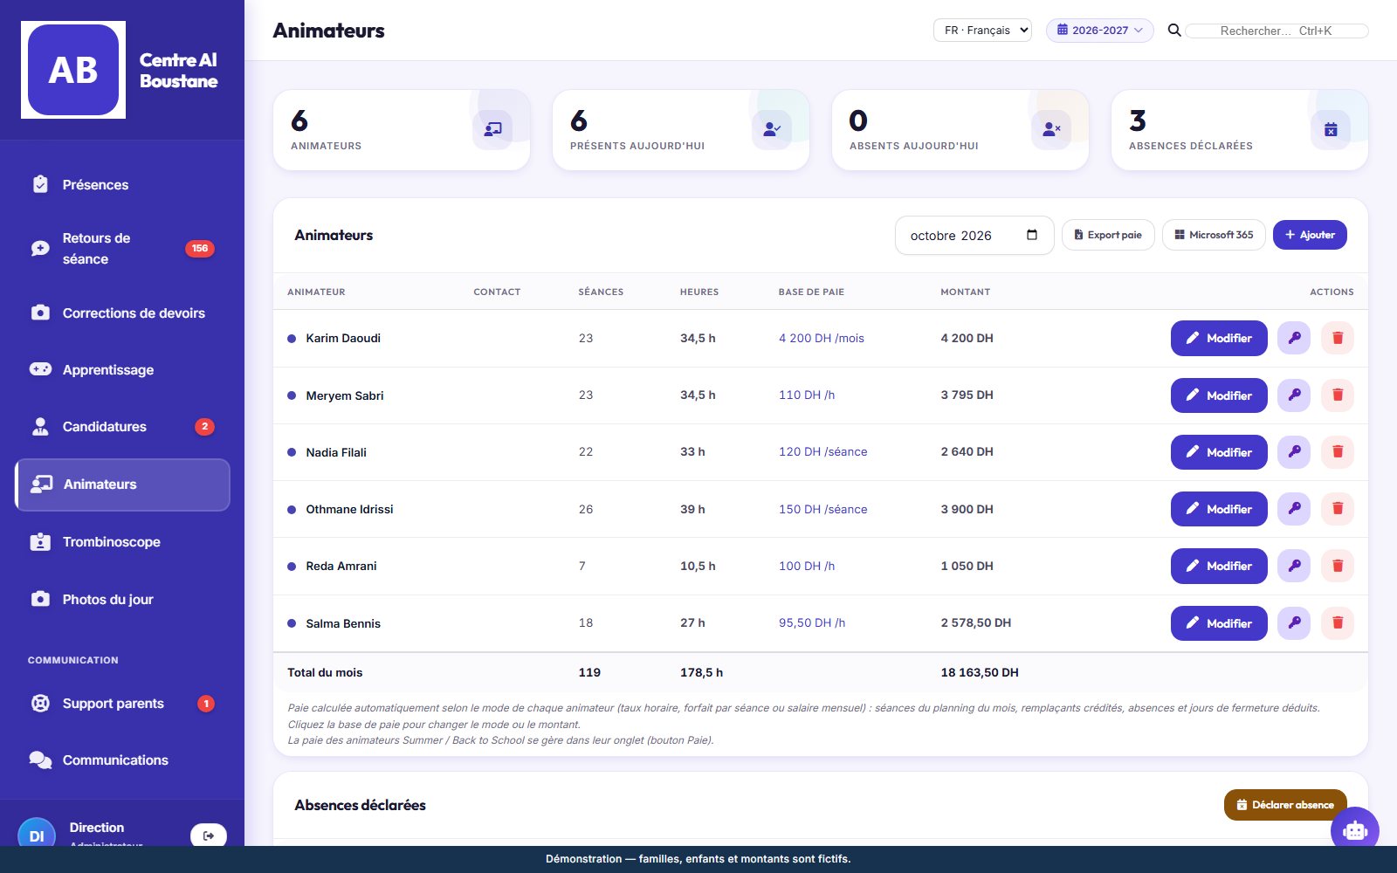1397x873 pixels.
Task: Open the chatbot robot assistant icon
Action: (x=1355, y=830)
